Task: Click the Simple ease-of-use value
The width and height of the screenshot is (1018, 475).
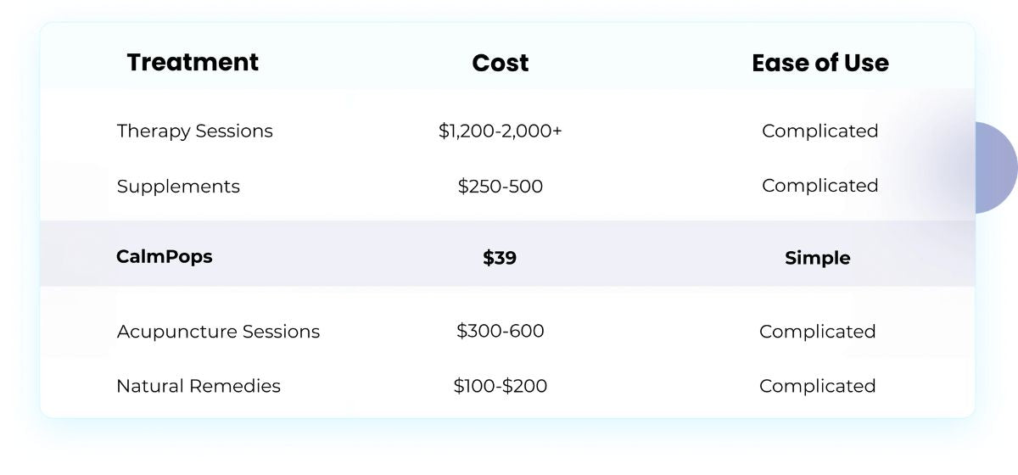Action: click(x=818, y=258)
